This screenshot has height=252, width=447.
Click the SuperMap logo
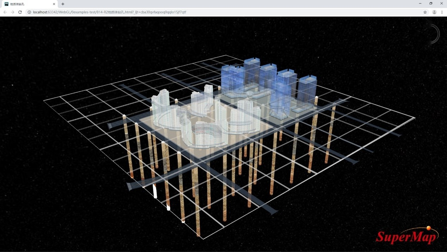[x=407, y=236]
